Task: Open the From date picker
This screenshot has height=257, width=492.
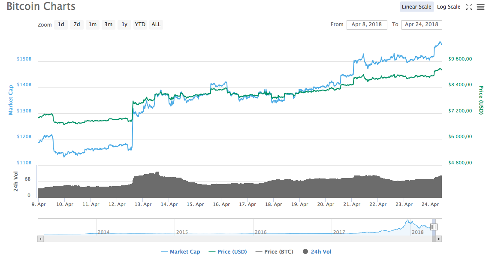Action: tap(367, 24)
